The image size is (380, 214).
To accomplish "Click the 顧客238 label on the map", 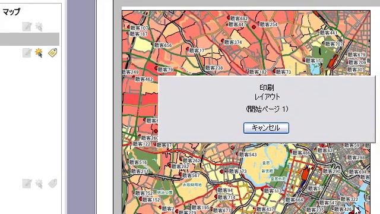I will (214, 68).
